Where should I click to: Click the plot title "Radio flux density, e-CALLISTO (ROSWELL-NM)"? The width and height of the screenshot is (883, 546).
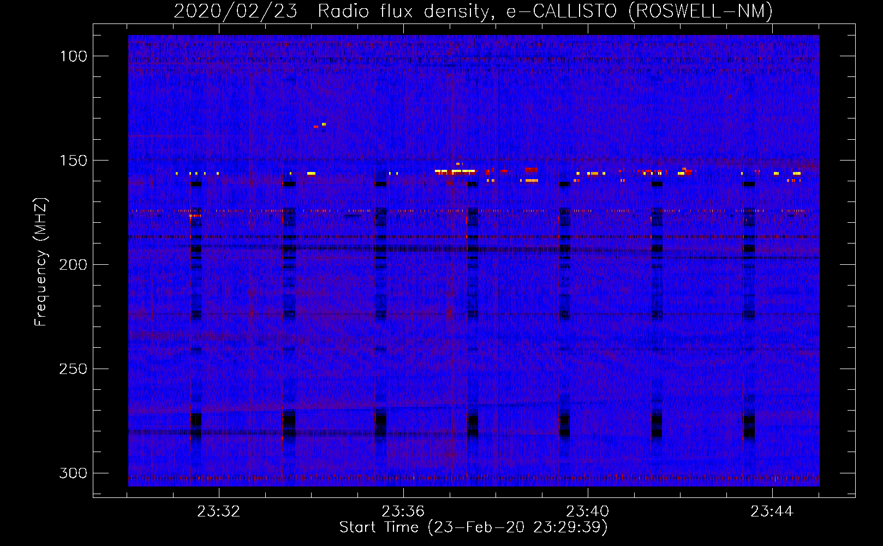click(545, 11)
